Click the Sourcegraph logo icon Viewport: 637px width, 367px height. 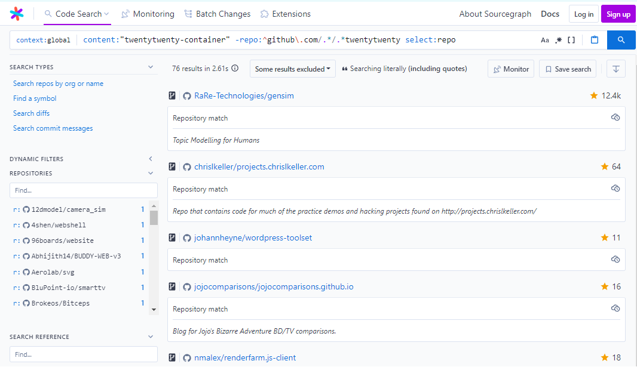point(17,14)
